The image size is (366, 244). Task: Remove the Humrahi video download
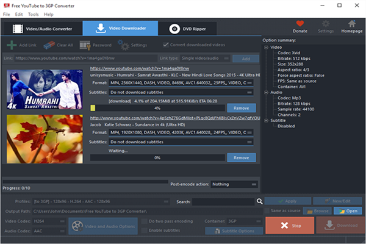241,107
